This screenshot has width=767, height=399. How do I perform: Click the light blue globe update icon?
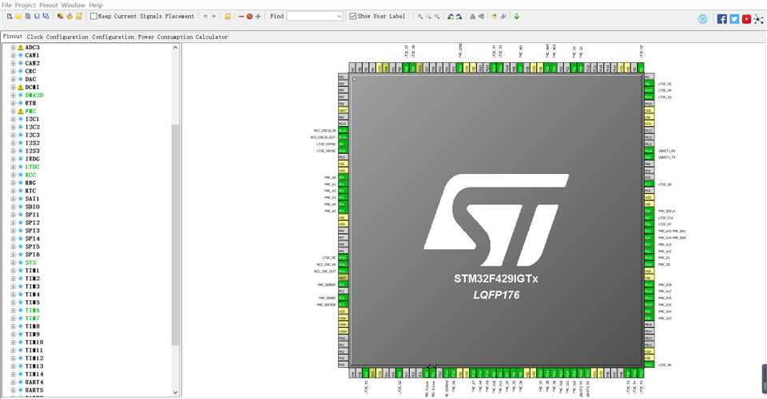(703, 19)
